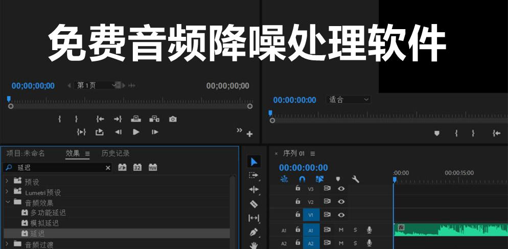The width and height of the screenshot is (508, 249).
Task: Step back one frame in Source monitor
Action: tap(118, 132)
